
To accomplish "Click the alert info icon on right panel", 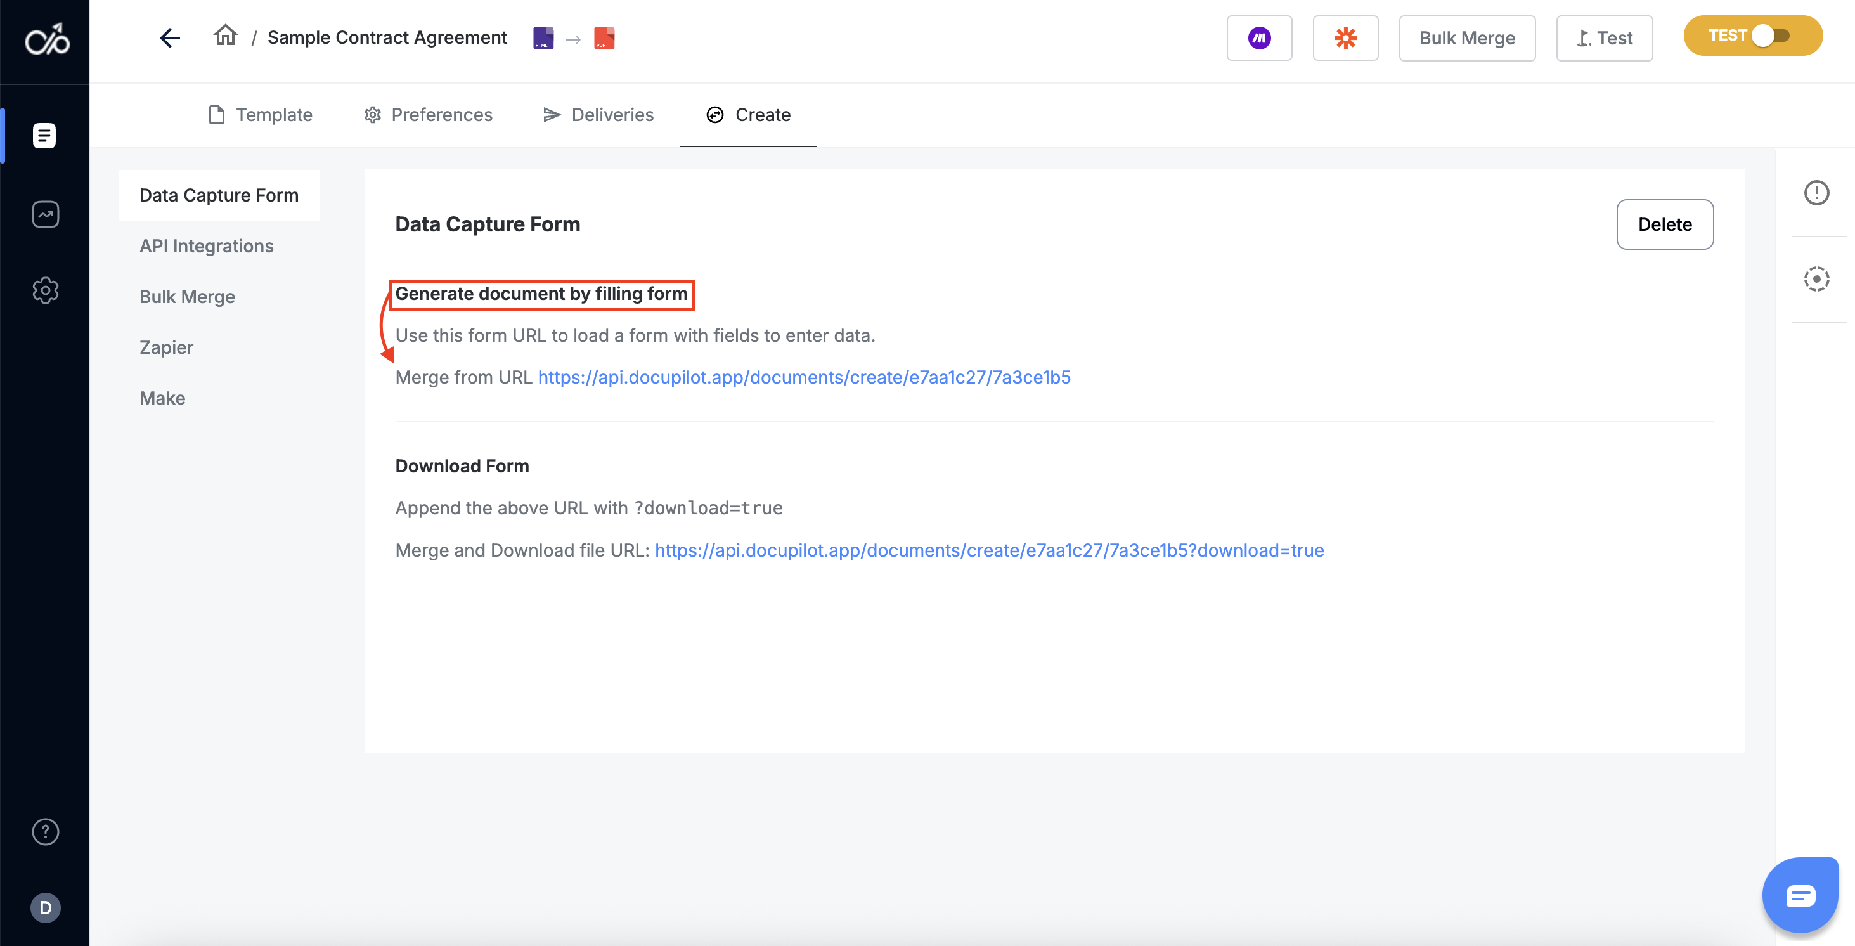I will tap(1816, 193).
